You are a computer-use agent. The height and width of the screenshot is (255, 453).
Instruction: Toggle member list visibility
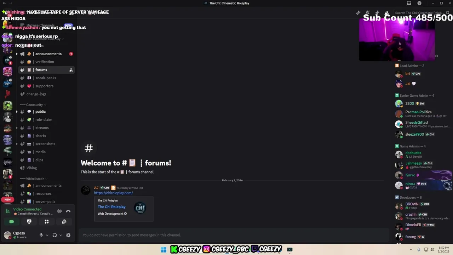coord(387,13)
